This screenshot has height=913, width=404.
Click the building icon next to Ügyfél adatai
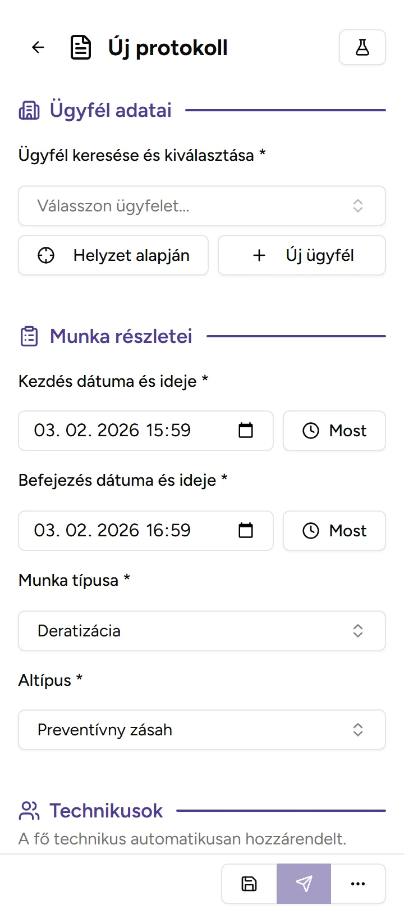point(28,110)
